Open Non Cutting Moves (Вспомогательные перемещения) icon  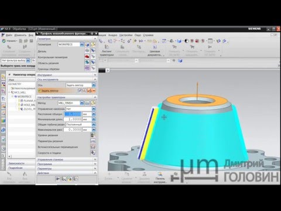93,147
